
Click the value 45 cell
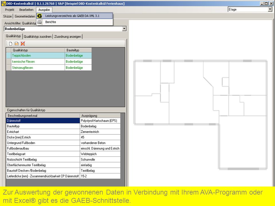coord(100,137)
